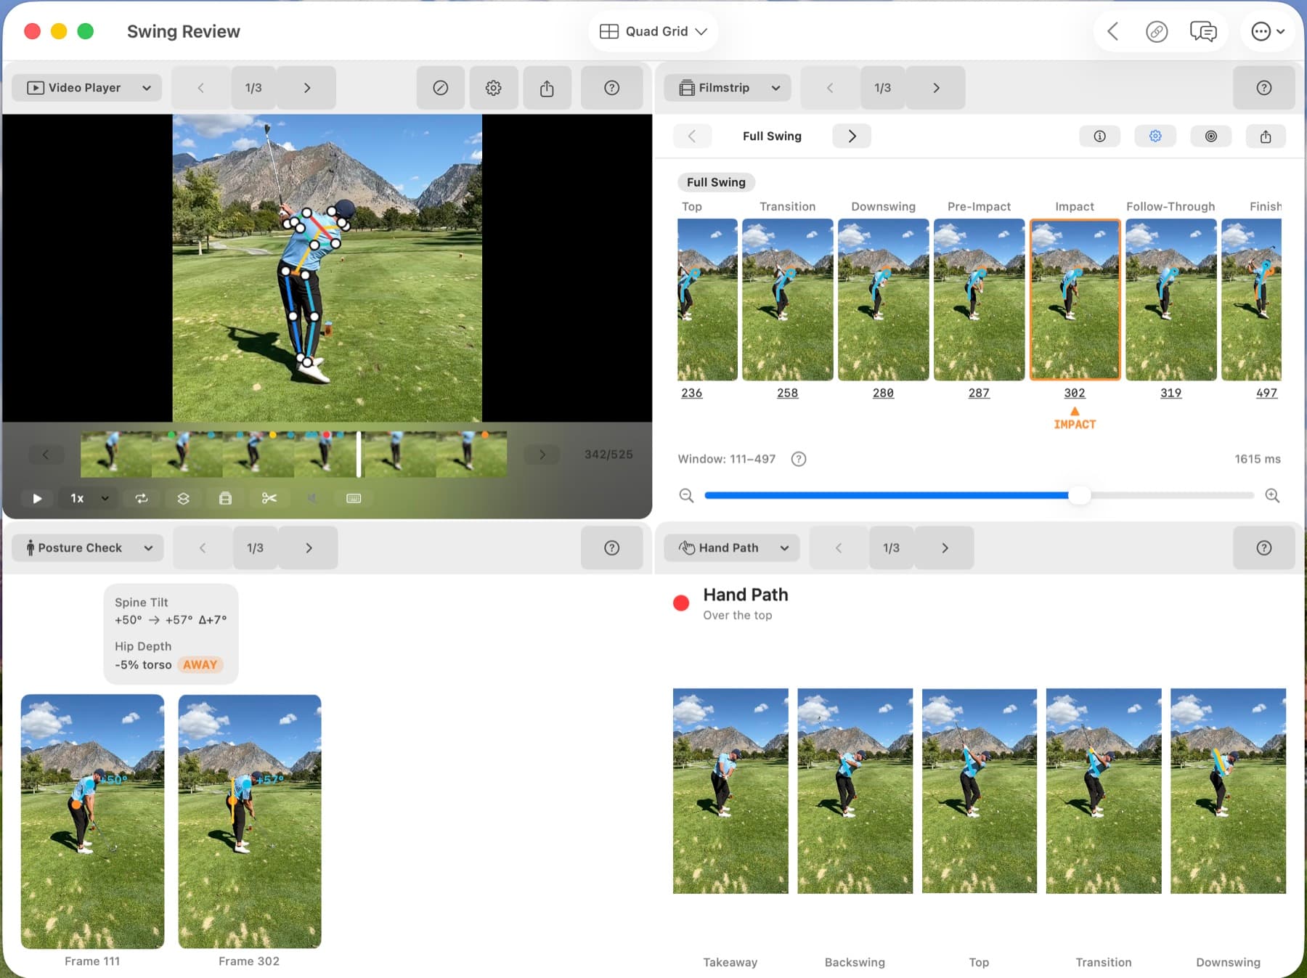
Task: Show filmstrip info
Action: click(x=1100, y=136)
